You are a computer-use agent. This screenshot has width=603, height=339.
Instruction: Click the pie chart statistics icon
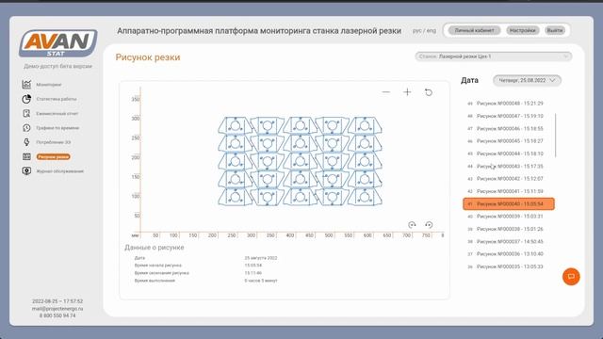coord(26,99)
